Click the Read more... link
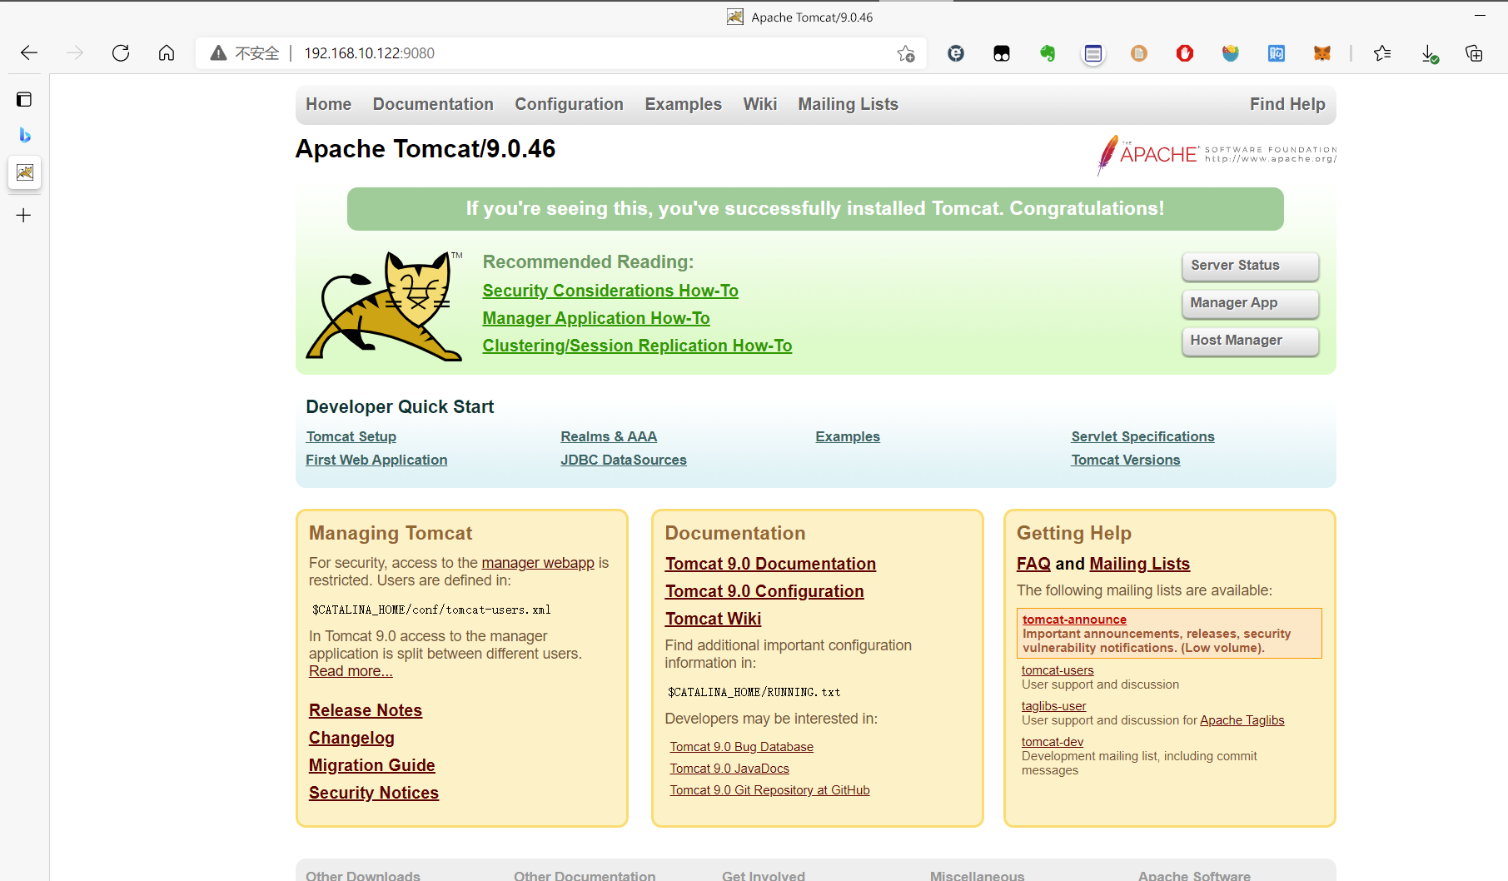The width and height of the screenshot is (1508, 881). tap(351, 671)
